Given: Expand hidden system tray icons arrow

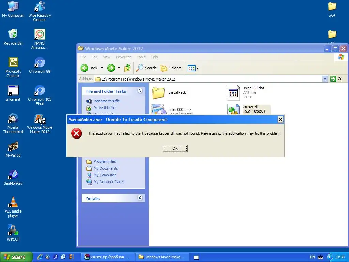Looking at the screenshot, I should [x=330, y=257].
